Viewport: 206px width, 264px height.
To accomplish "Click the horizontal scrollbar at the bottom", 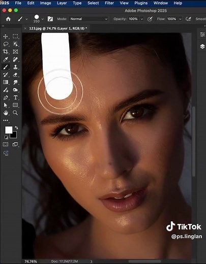I will (x=145, y=261).
